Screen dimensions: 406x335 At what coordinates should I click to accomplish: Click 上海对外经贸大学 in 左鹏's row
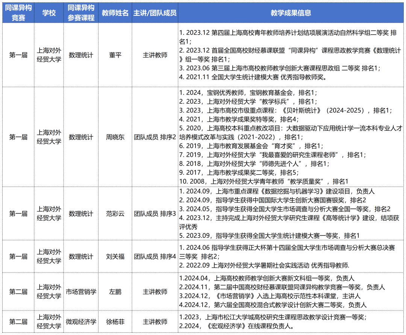tap(49, 291)
